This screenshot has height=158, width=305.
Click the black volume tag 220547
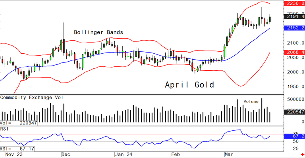tap(294, 112)
